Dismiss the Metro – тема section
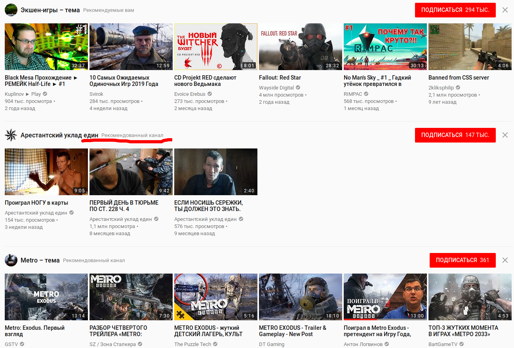 (505, 260)
